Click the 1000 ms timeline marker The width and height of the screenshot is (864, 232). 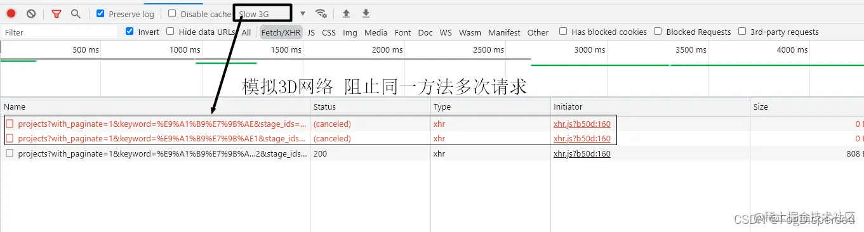[185, 49]
